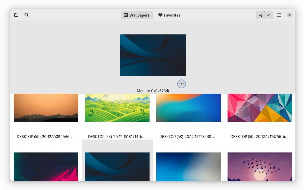Select the birds and moon wallpaper
The image size is (304, 190).
260,167
